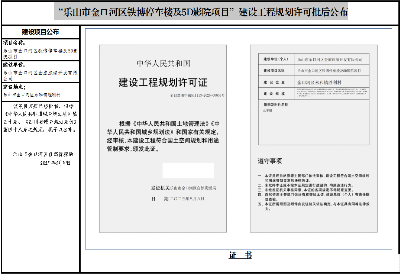Screen dimensions: 401x274
Task: Click rule 四 starting 自然资源主管部门依法有权查验
Action: click(314, 197)
